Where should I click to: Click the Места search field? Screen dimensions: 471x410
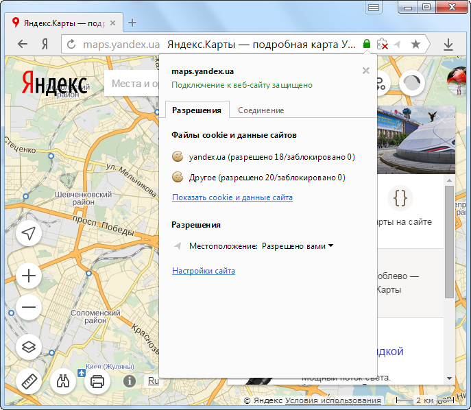pyautogui.click(x=132, y=84)
